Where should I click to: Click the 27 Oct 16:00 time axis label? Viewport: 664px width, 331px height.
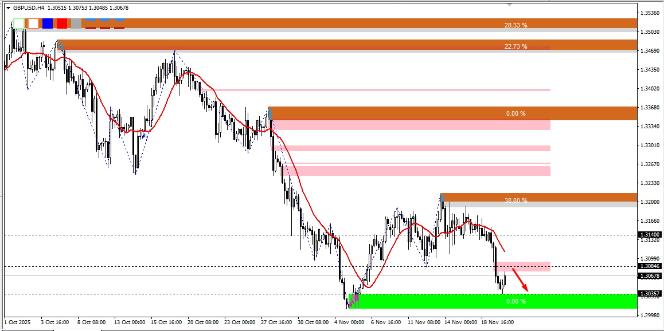278,322
